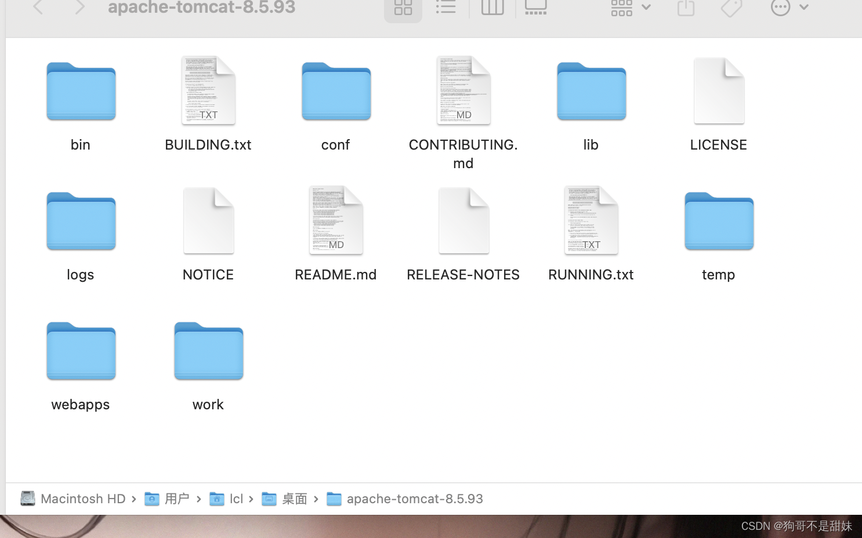The width and height of the screenshot is (862, 538).
Task: Click the NOTICE file name label
Action: [208, 275]
